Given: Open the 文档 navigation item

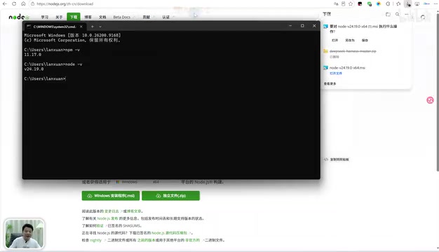Looking at the screenshot, I should (x=102, y=17).
